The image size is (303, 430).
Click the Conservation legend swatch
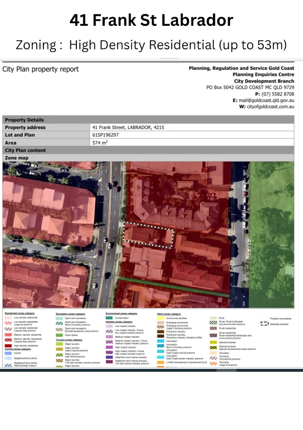[x=109, y=318]
